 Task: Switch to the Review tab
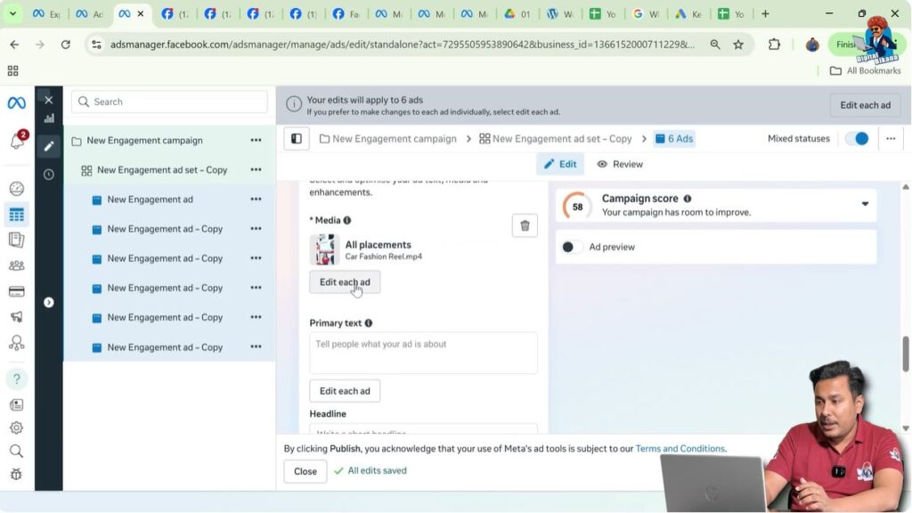619,164
